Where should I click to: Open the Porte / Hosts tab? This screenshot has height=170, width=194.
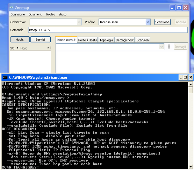pyautogui.click(x=87, y=40)
